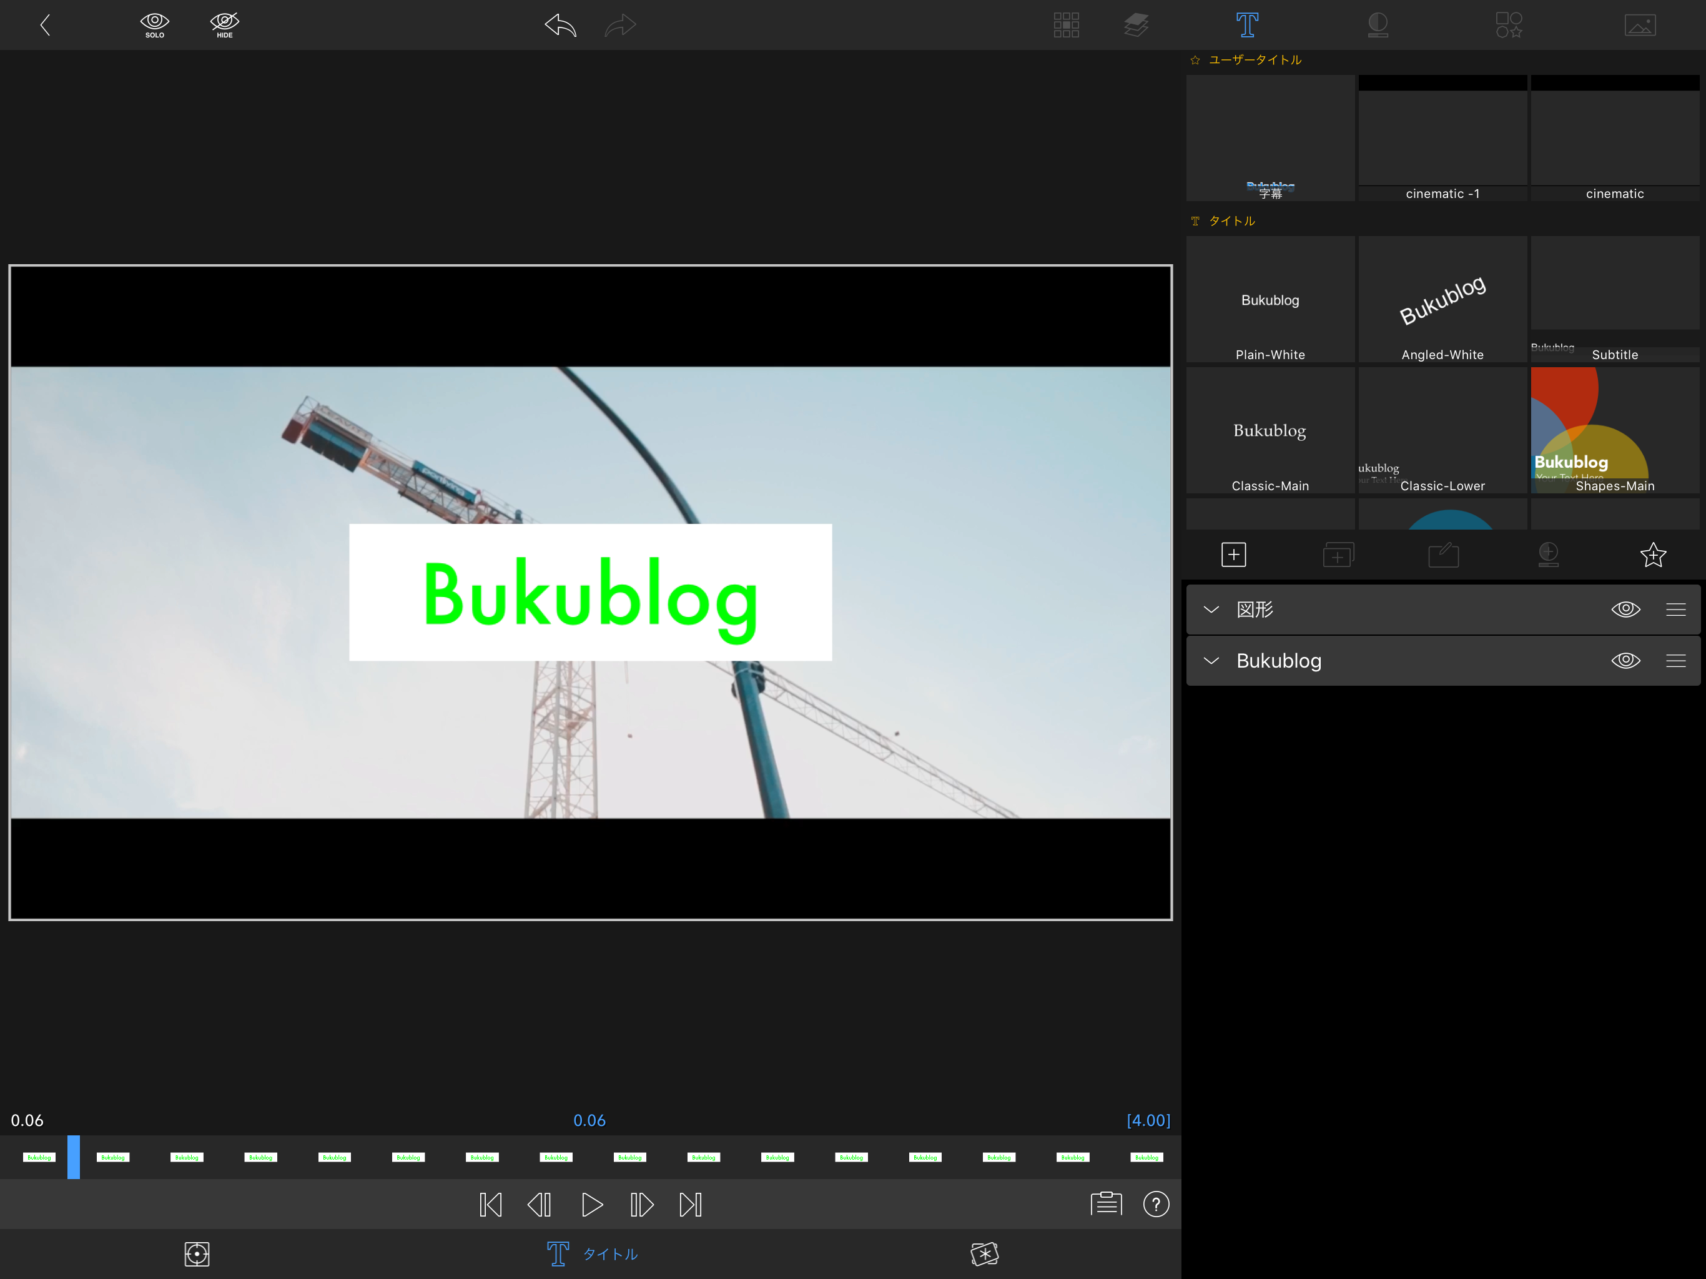The height and width of the screenshot is (1279, 1706).
Task: Toggle SOLO eye mode
Action: 154,25
